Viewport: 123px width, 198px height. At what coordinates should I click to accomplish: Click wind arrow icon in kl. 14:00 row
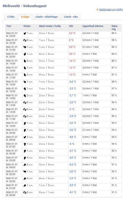pyautogui.click(x=25, y=96)
